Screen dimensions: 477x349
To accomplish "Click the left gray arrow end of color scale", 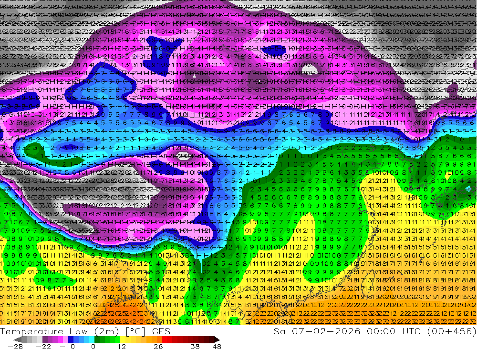I will 17,339.
